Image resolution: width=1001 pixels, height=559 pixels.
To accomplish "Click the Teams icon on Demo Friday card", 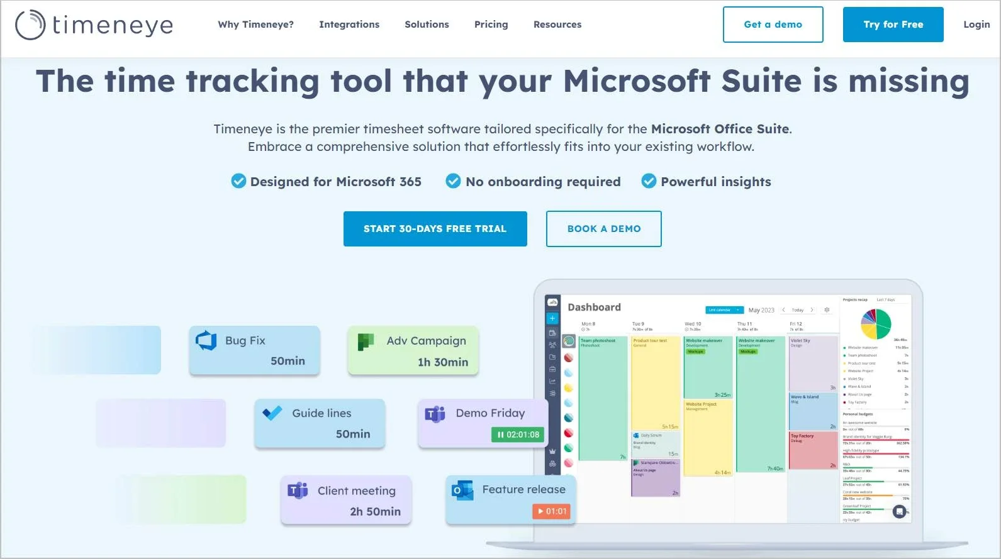I will pyautogui.click(x=435, y=414).
